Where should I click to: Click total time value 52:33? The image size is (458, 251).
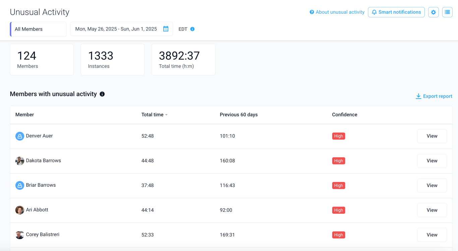[148, 235]
